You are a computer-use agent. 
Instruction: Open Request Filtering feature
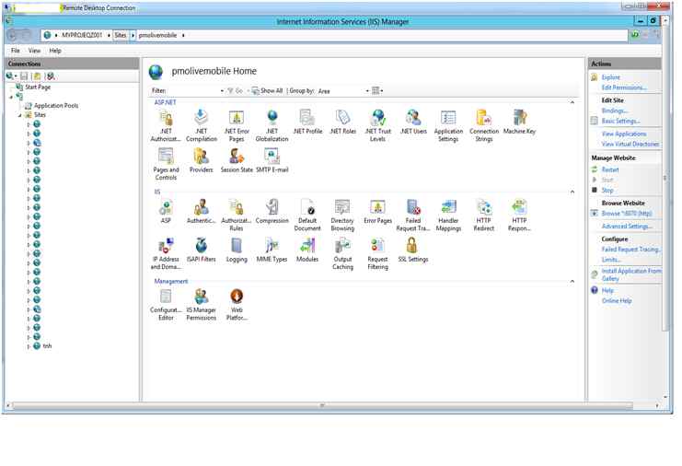(378, 253)
